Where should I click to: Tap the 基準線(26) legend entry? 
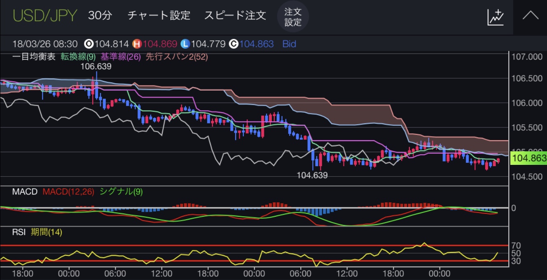coord(119,57)
